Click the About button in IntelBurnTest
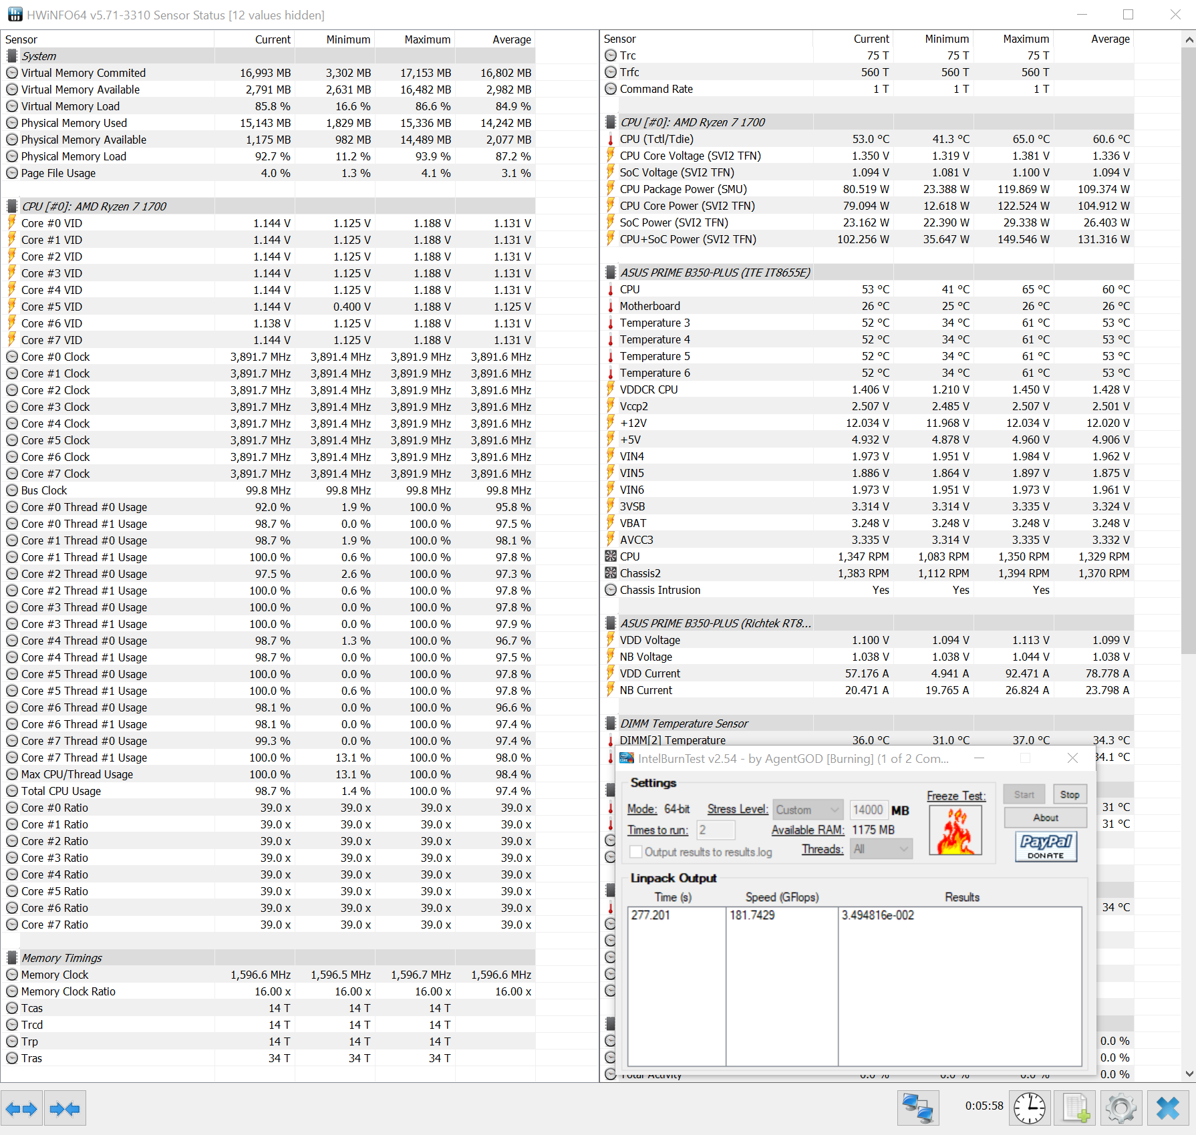 1046,818
